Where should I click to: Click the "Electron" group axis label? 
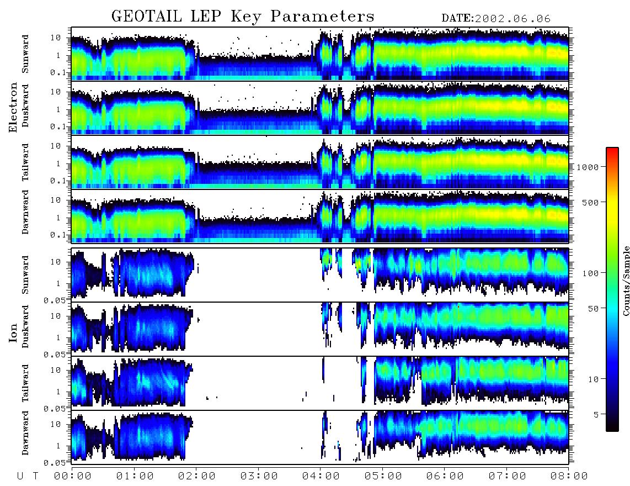coord(13,107)
